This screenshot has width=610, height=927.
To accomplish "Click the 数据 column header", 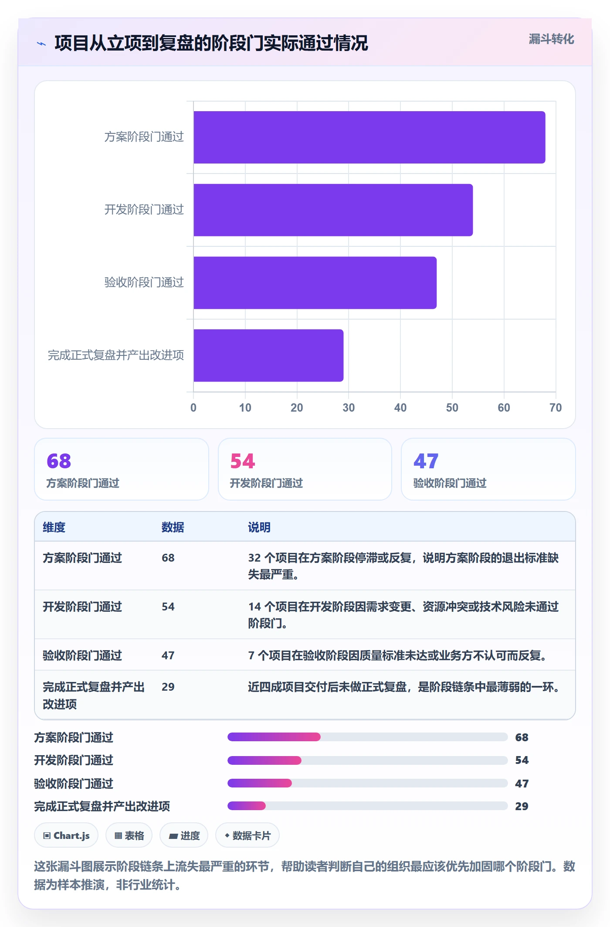I will [x=173, y=527].
